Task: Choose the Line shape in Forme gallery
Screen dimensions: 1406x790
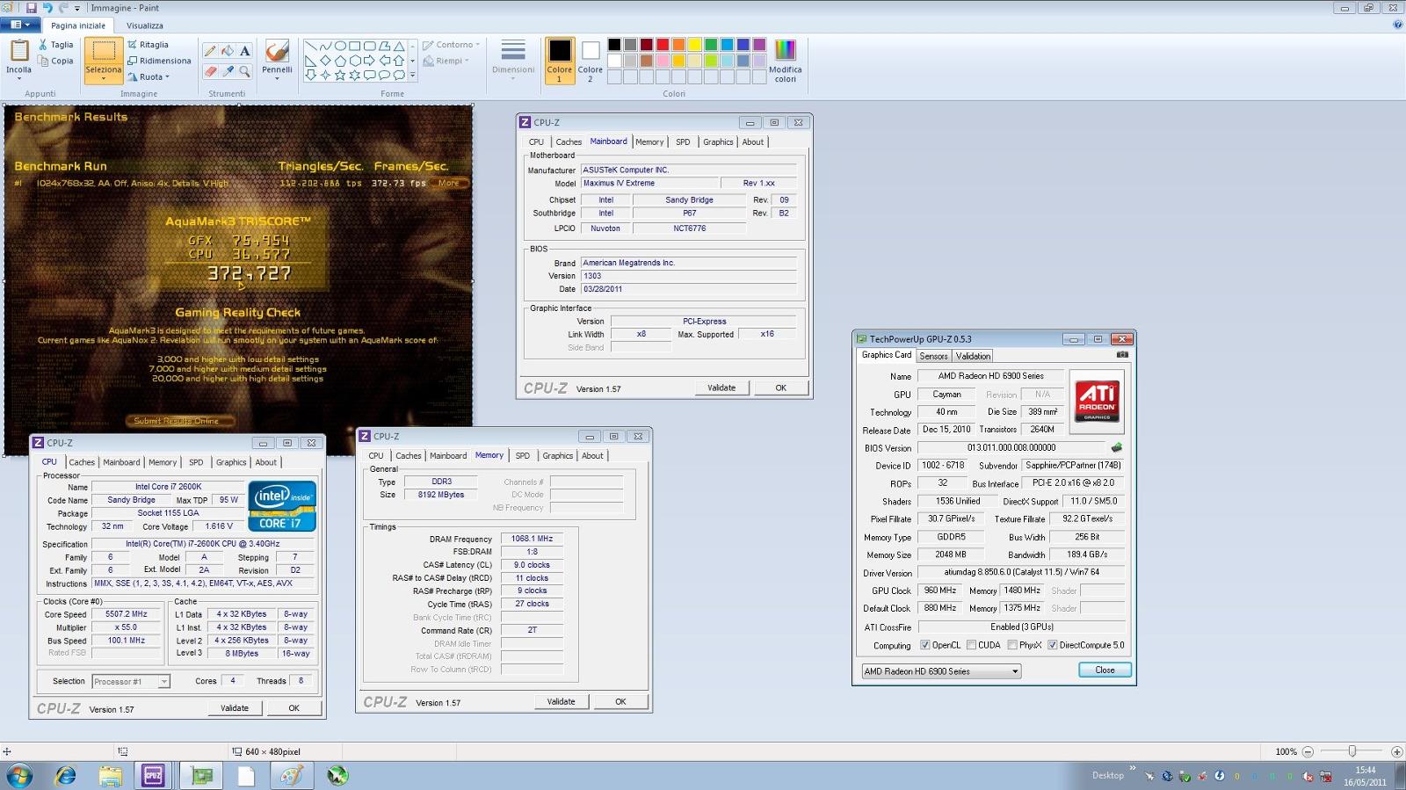Action: coord(310,46)
